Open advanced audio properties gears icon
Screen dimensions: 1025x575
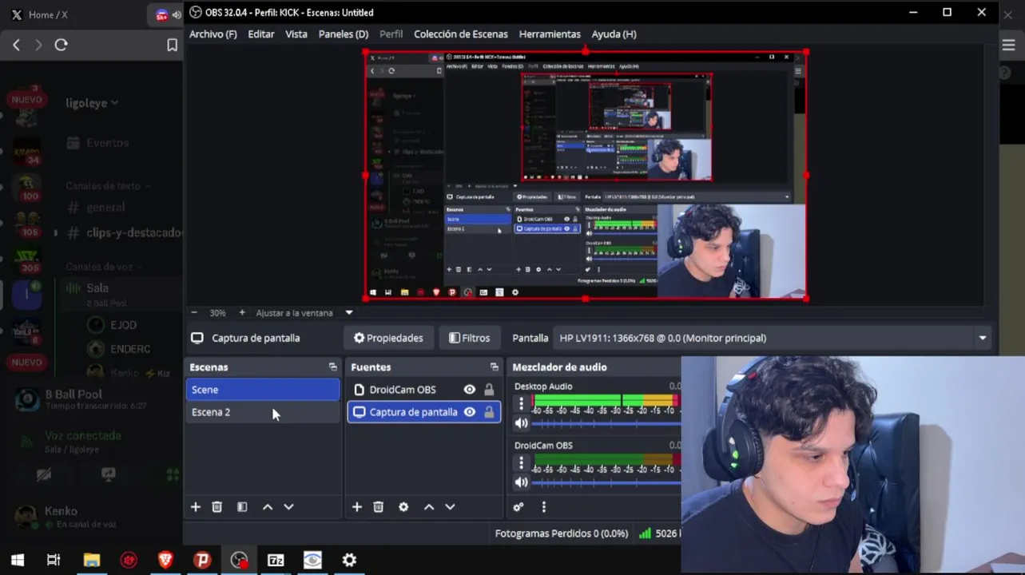518,507
